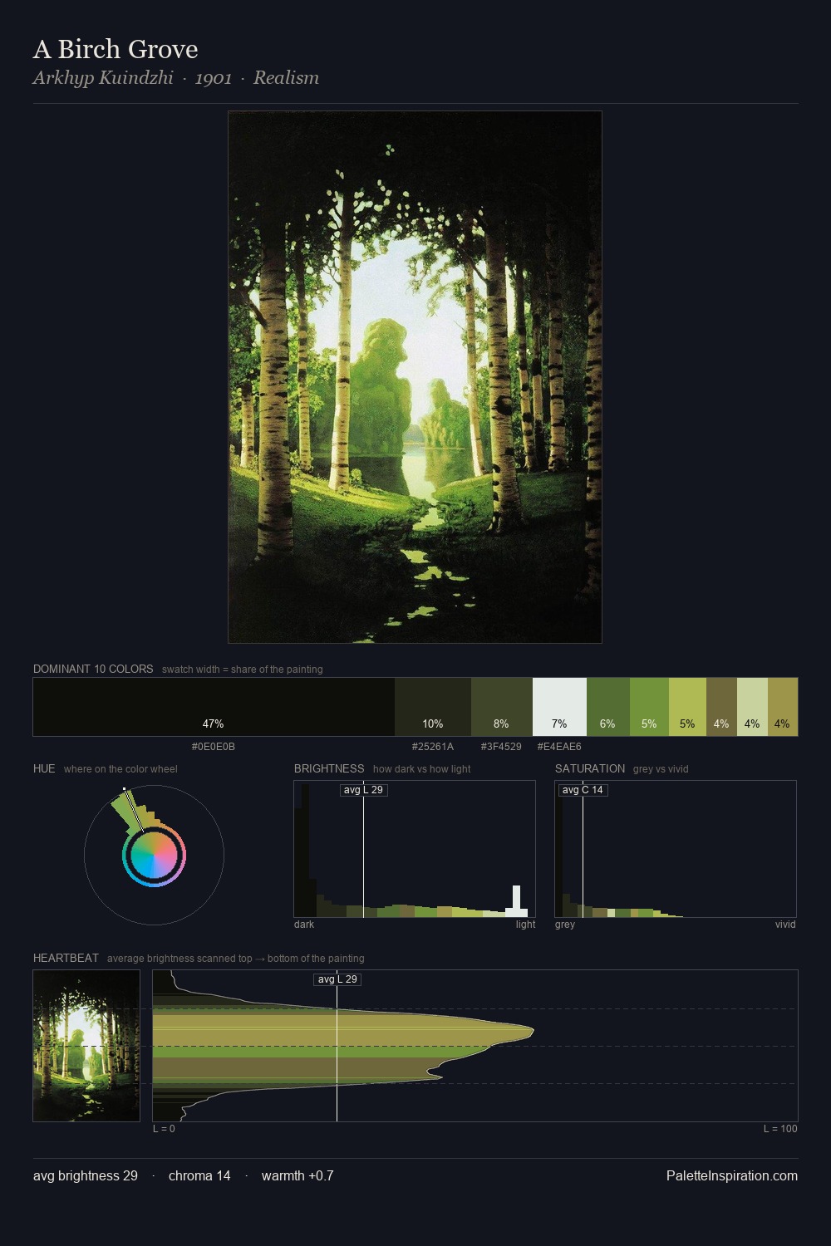Click 'chroma 14' in the footer
The image size is (831, 1246).
(199, 1175)
